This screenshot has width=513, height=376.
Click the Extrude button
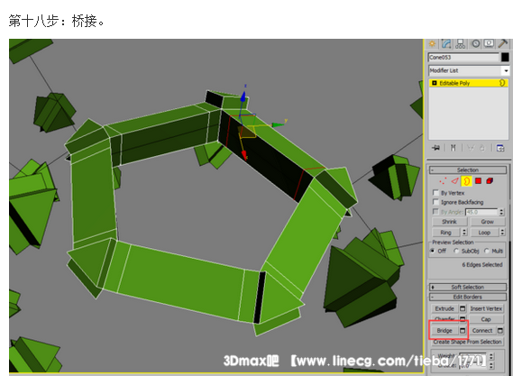pos(444,308)
